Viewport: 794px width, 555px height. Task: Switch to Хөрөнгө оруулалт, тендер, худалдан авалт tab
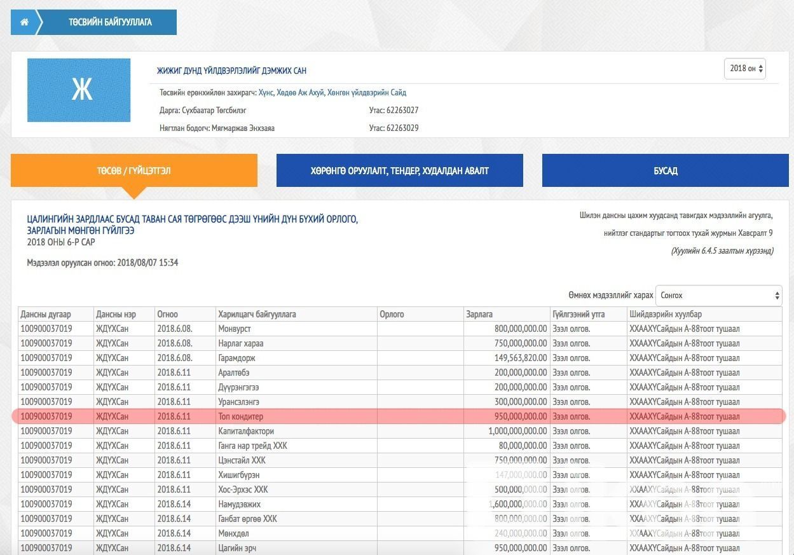399,171
